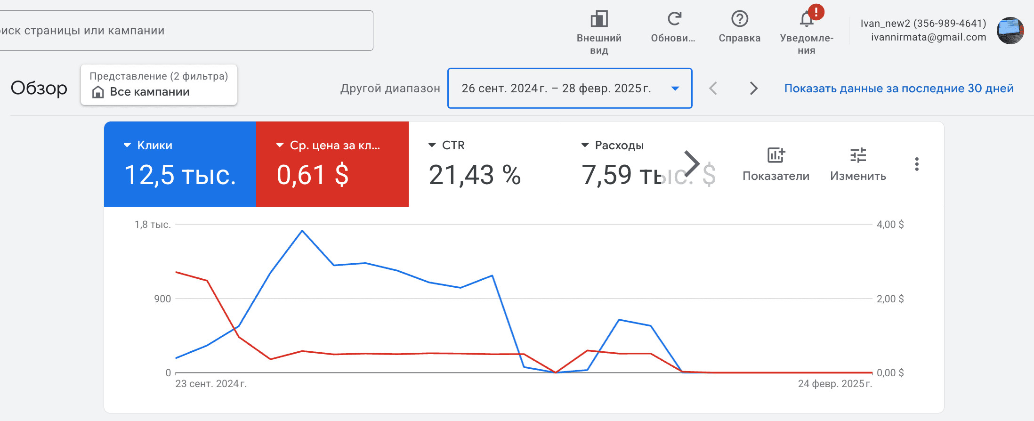Click the user profile avatar
The width and height of the screenshot is (1034, 421).
[x=1010, y=31]
